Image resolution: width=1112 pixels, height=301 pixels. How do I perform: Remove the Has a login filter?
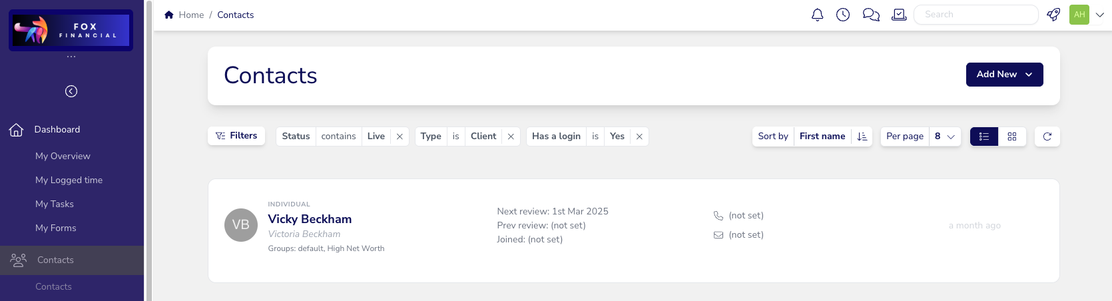tap(639, 137)
